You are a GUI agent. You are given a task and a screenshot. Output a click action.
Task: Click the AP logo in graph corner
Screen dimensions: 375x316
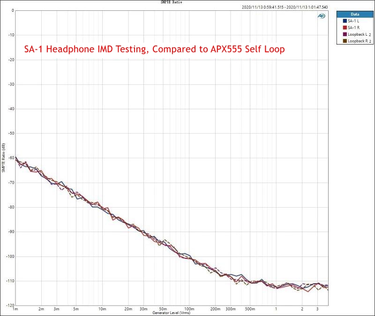click(x=322, y=16)
